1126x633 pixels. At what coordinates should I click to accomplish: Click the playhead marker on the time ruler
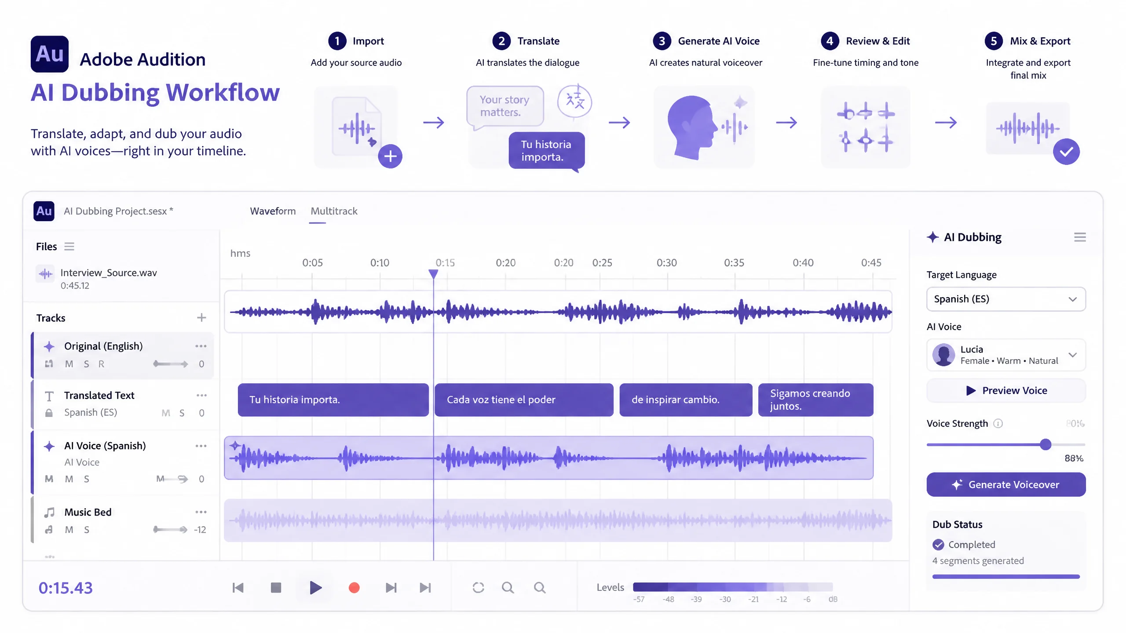(433, 273)
